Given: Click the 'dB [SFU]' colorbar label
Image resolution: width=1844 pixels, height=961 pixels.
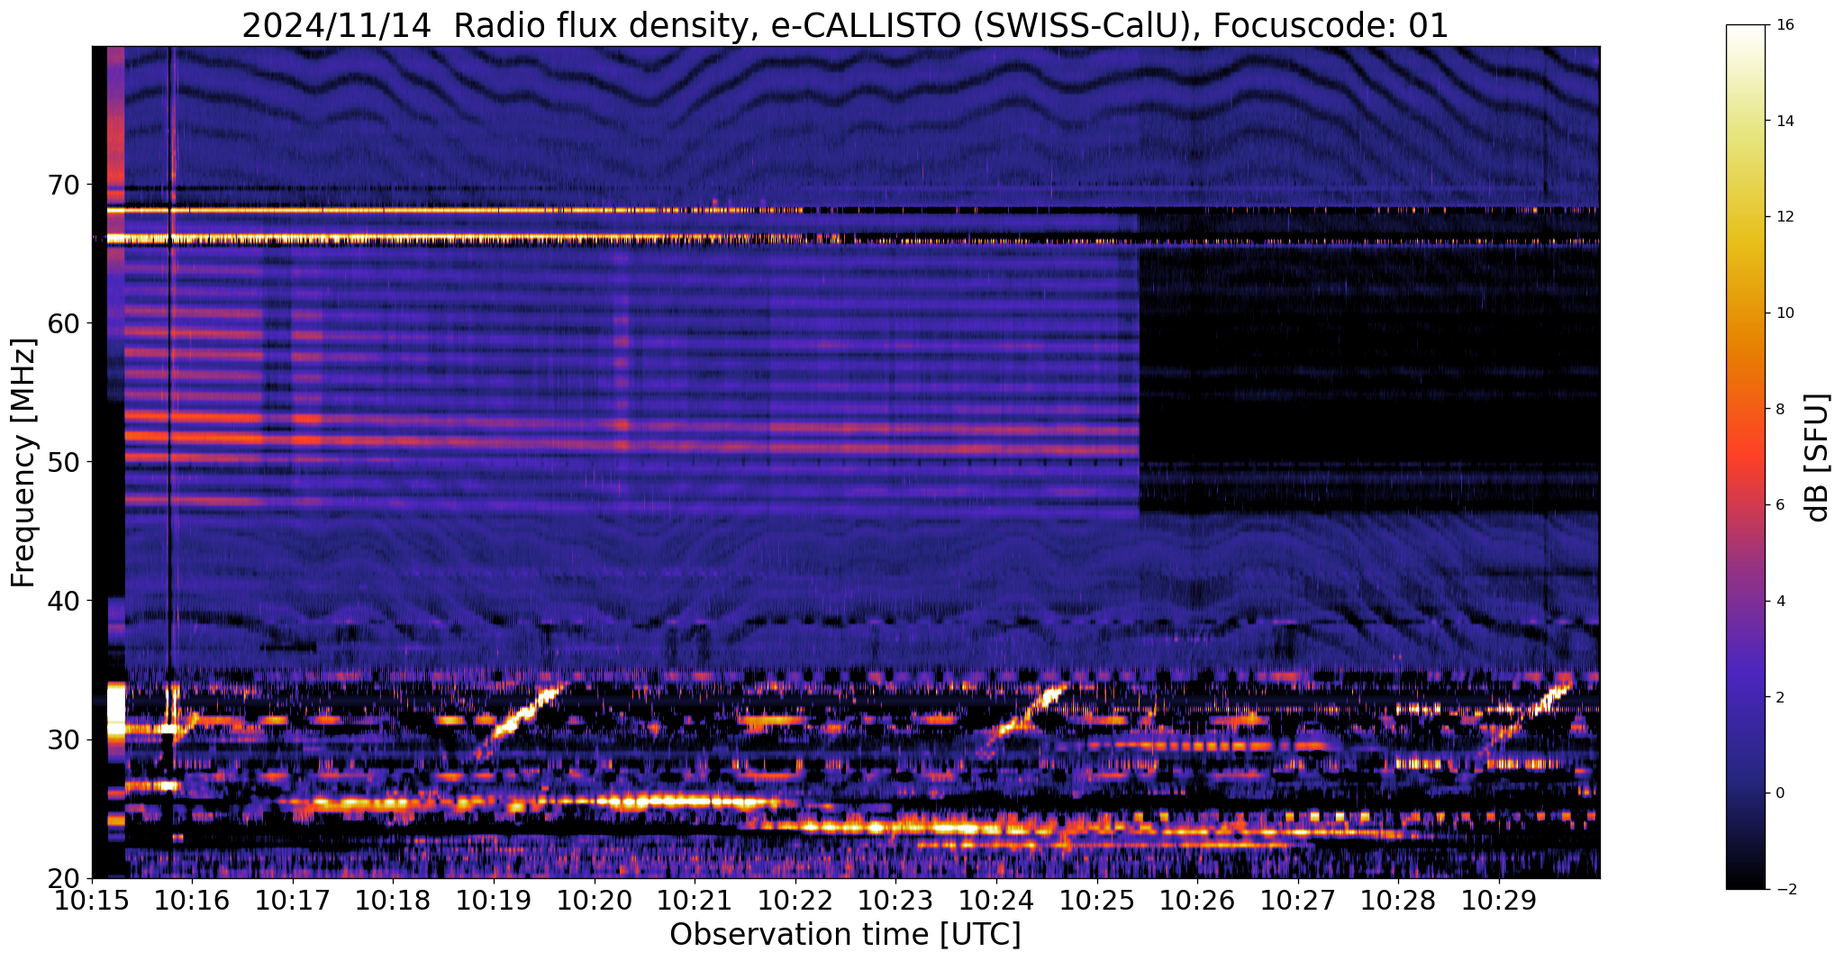Looking at the screenshot, I should click(1818, 458).
